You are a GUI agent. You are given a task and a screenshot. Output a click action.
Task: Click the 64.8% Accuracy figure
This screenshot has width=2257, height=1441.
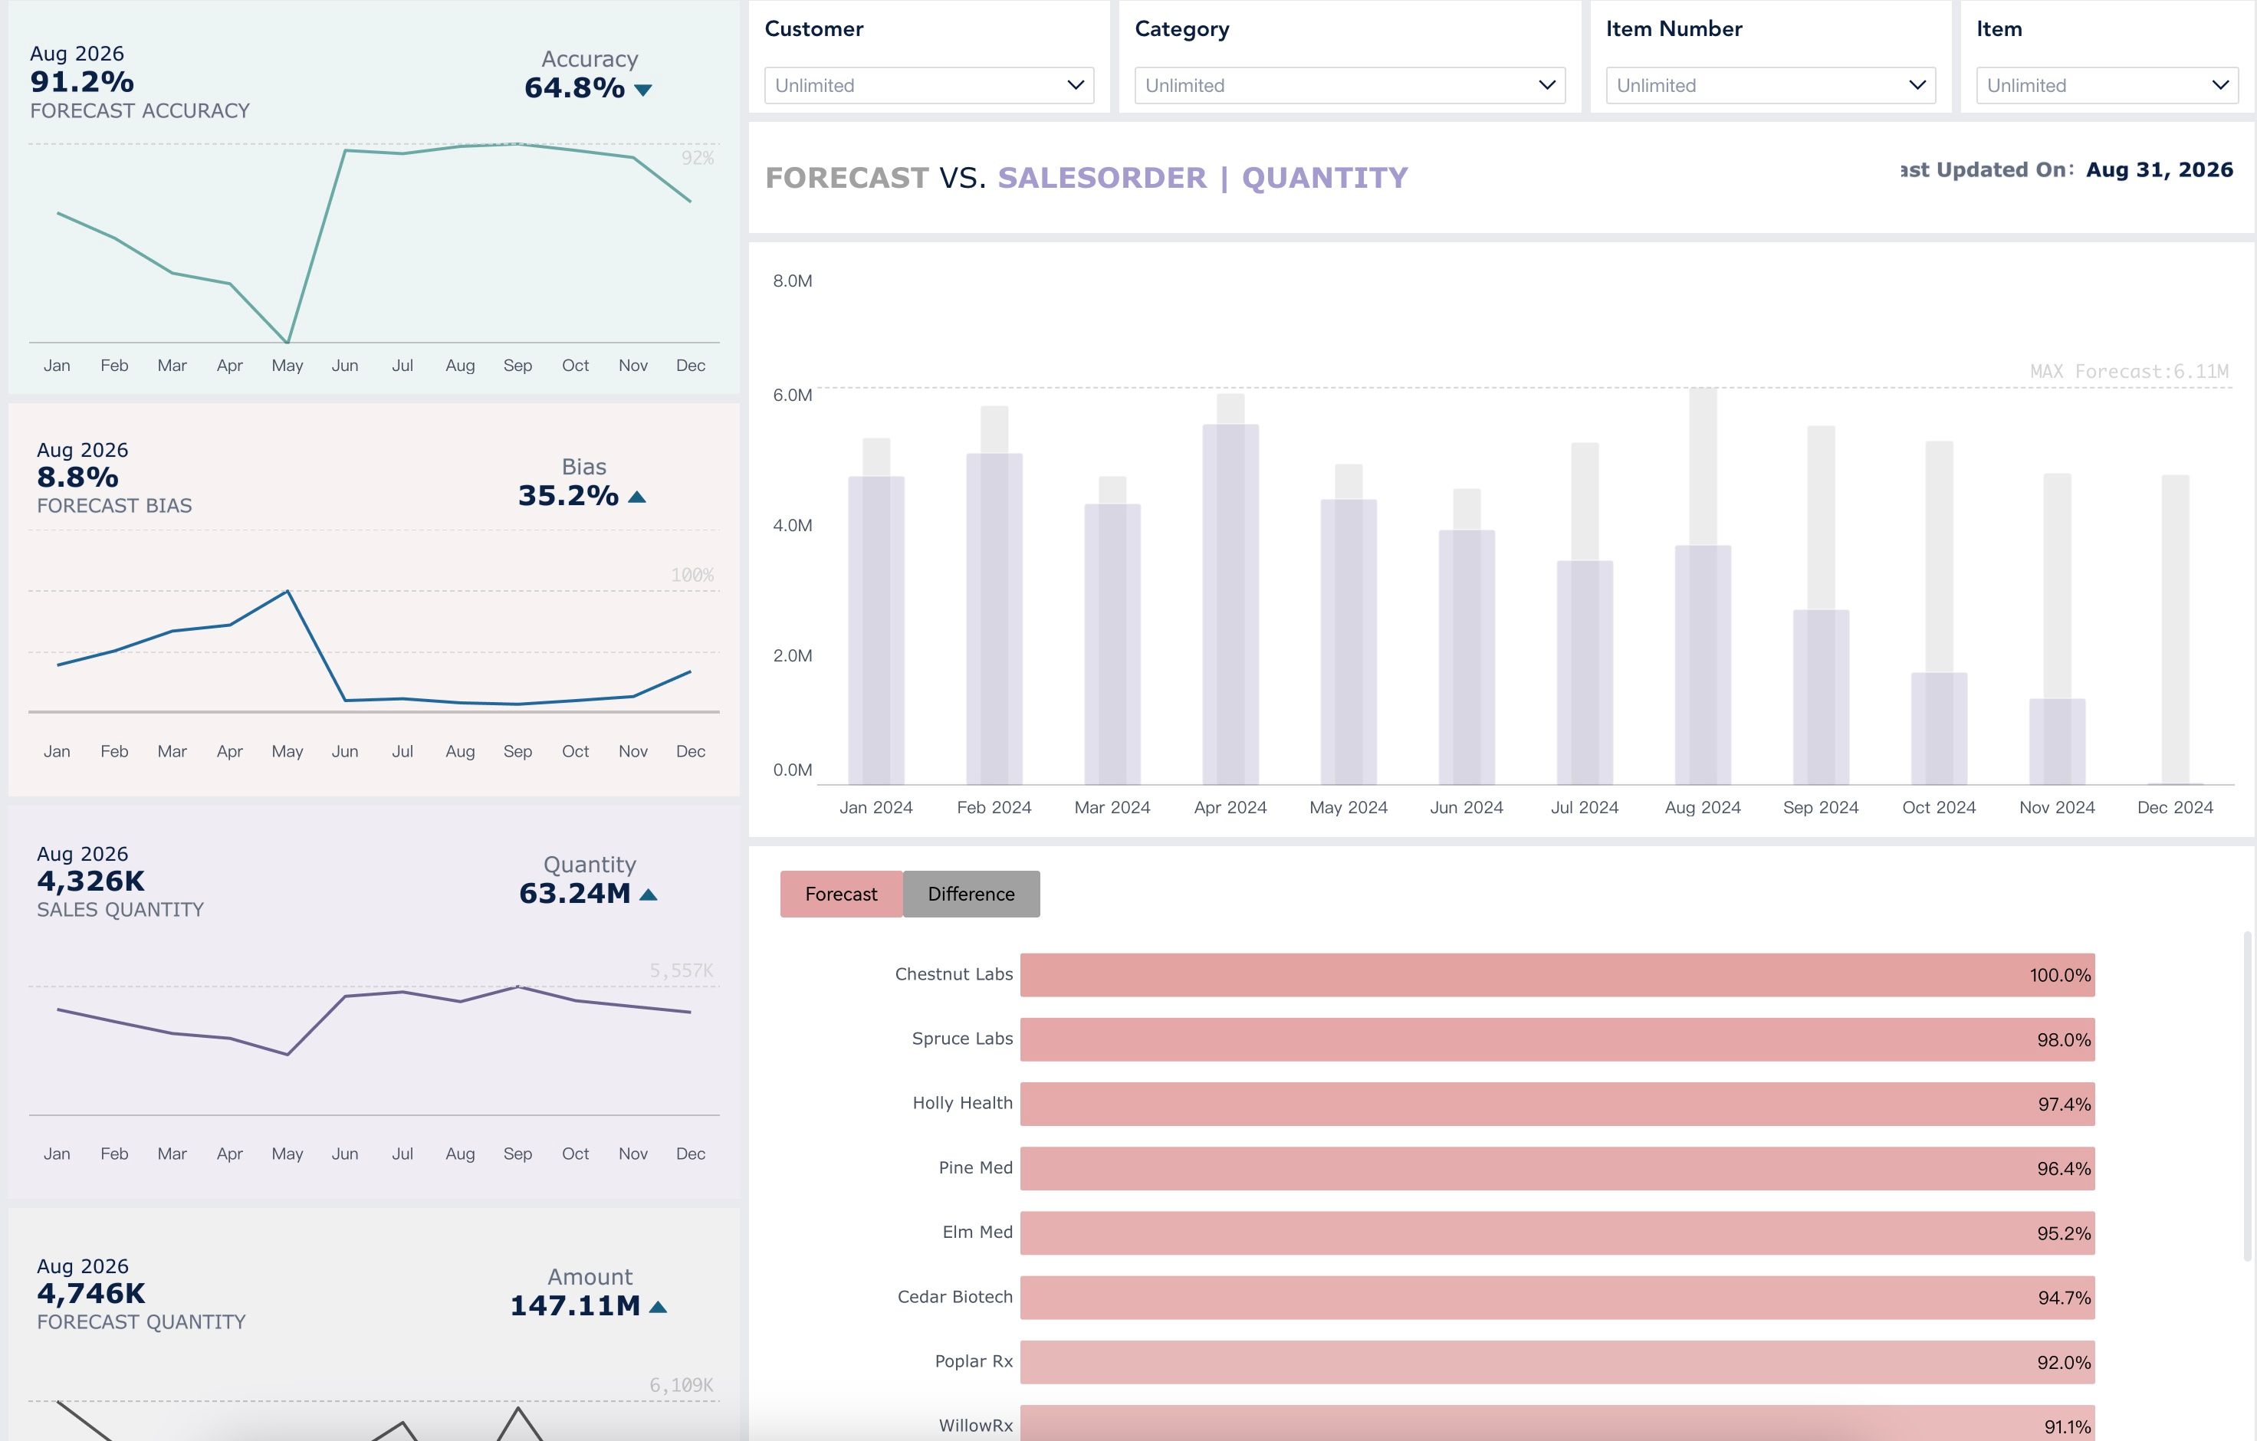coord(574,88)
